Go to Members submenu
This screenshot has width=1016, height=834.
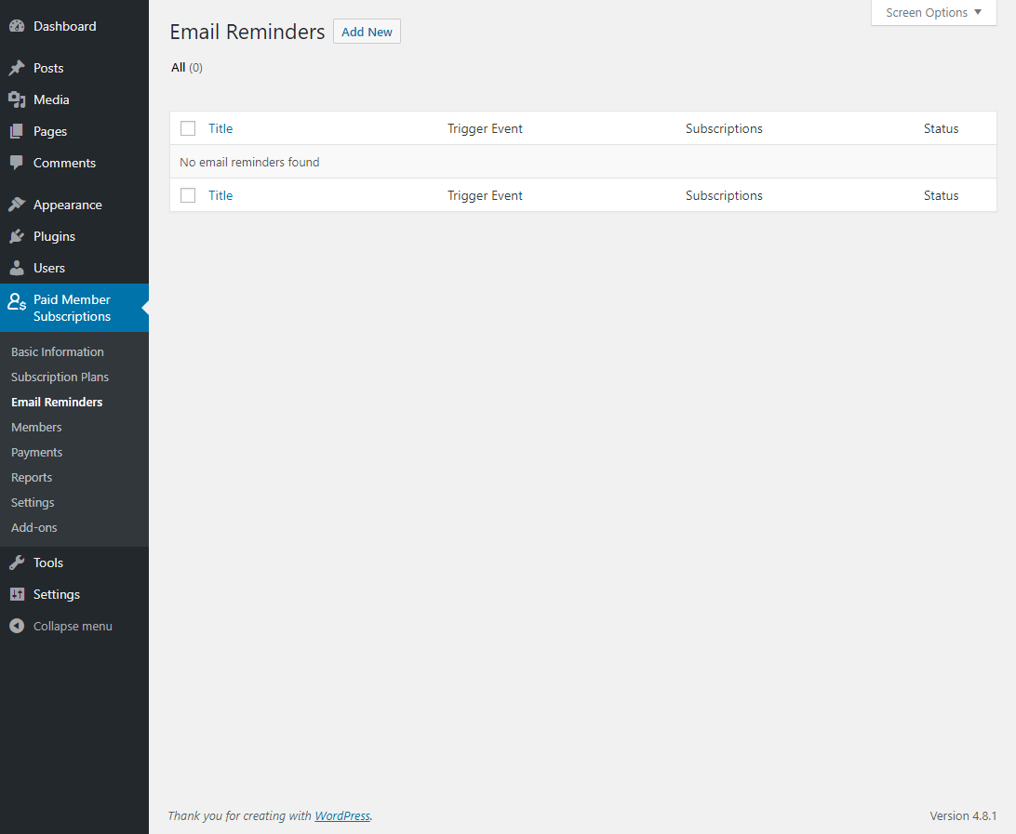pyautogui.click(x=36, y=428)
